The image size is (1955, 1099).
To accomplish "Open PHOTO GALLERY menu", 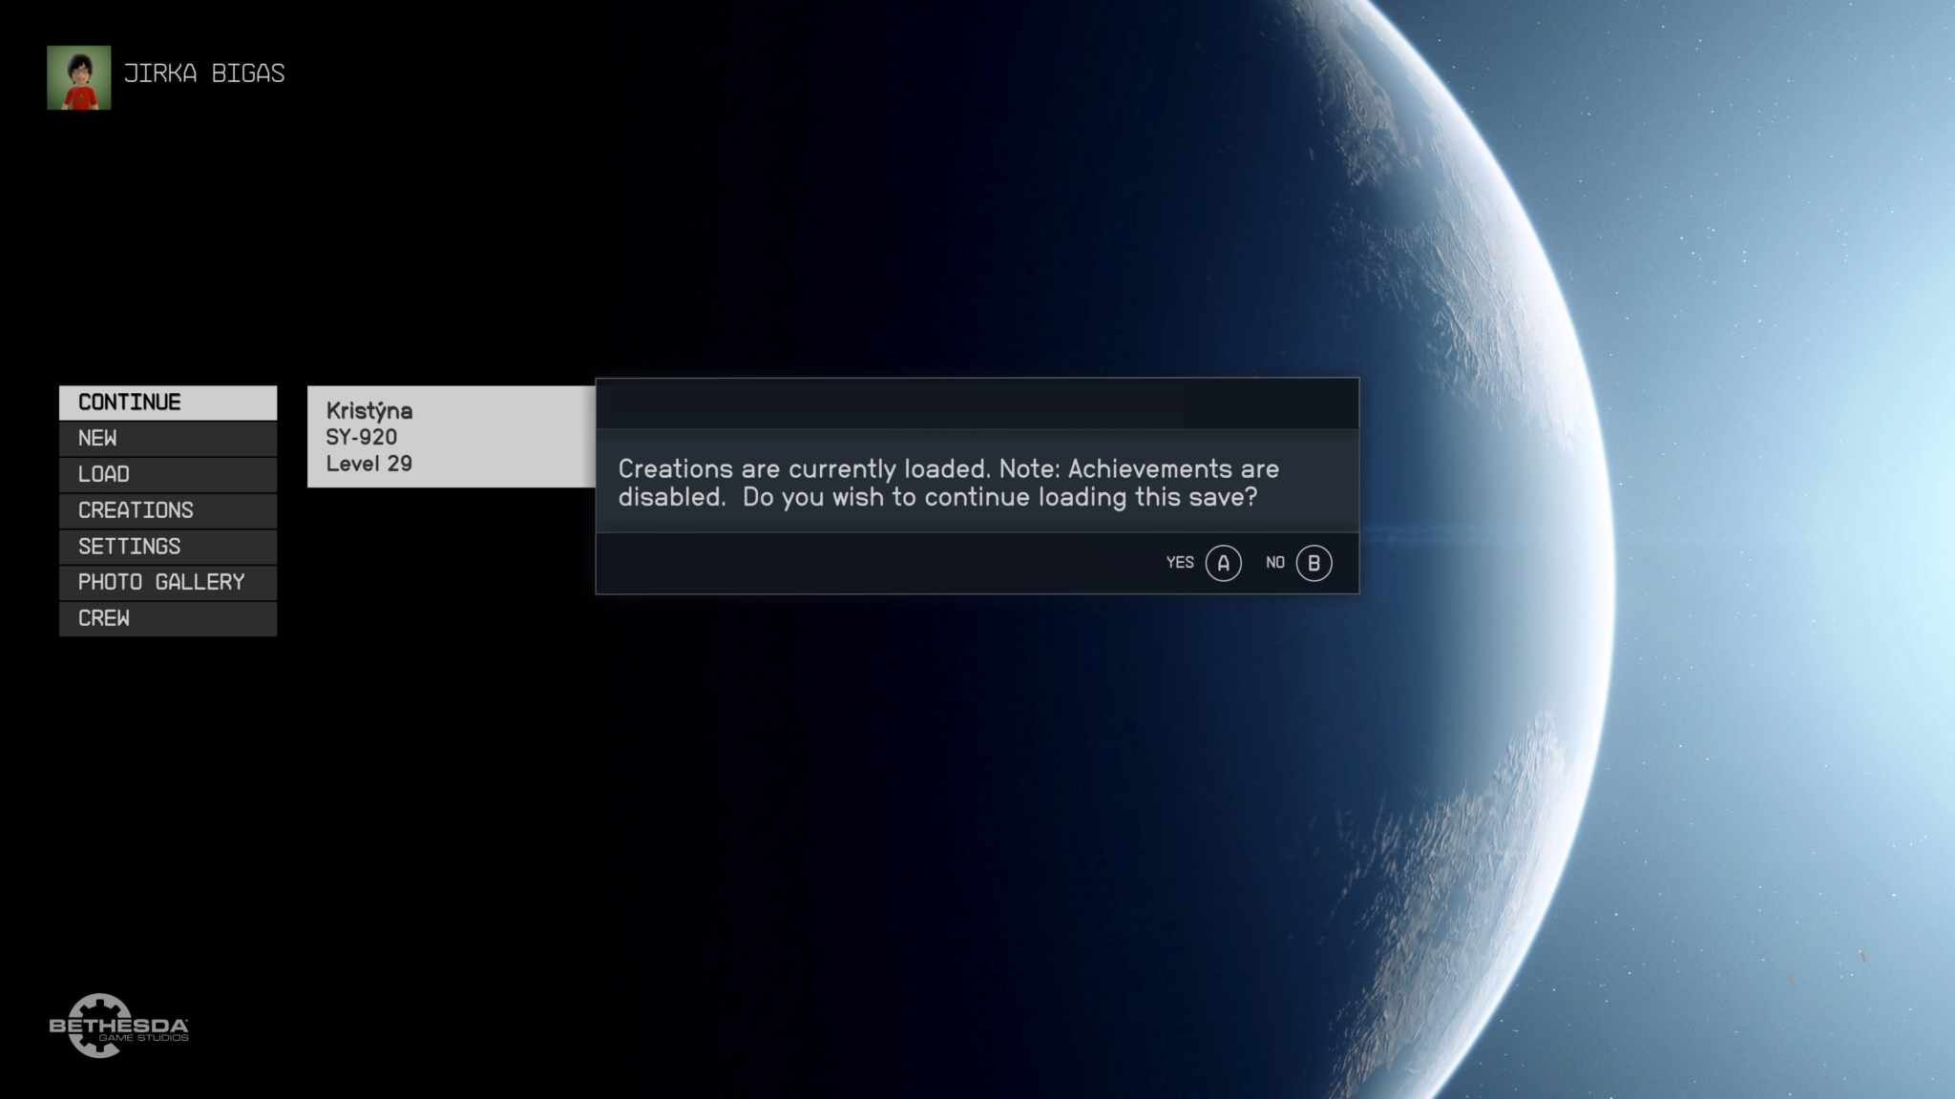I will tap(161, 581).
